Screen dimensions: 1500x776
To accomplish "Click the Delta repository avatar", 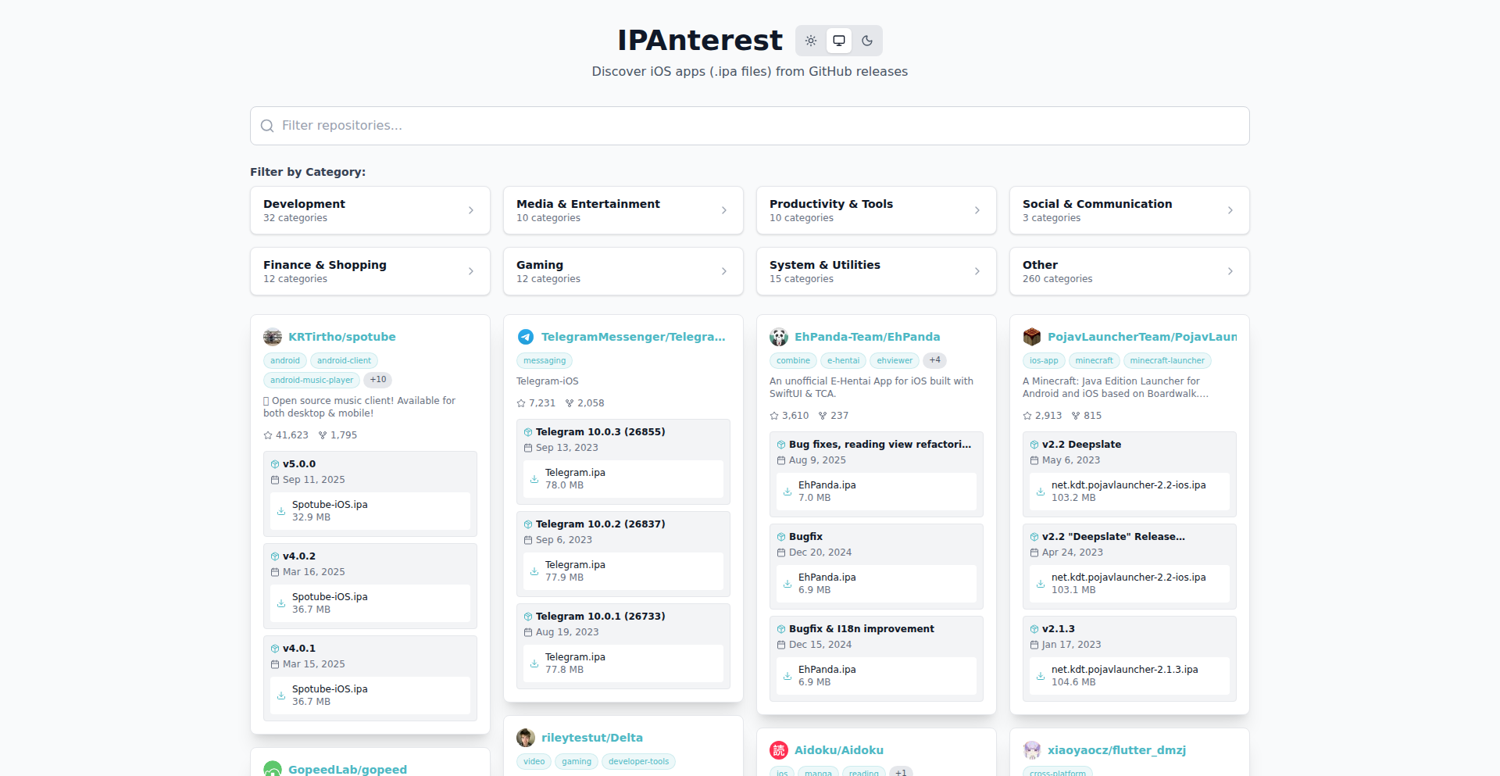I will pos(526,738).
